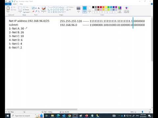Click the Redo arrow in title bar
158x118 pixels.
point(14,1)
